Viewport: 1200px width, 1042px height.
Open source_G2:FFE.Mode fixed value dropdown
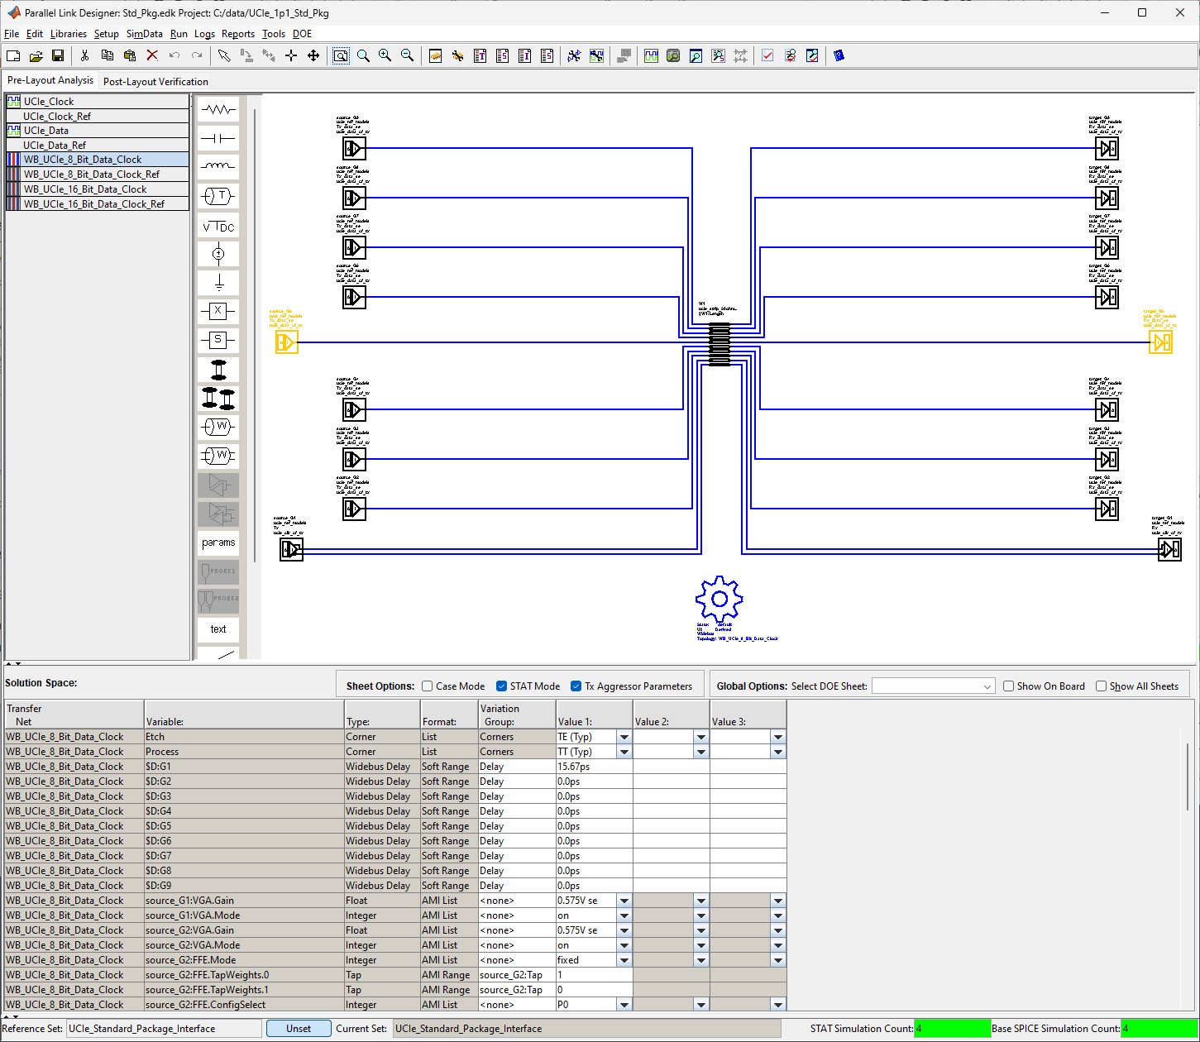tap(624, 960)
